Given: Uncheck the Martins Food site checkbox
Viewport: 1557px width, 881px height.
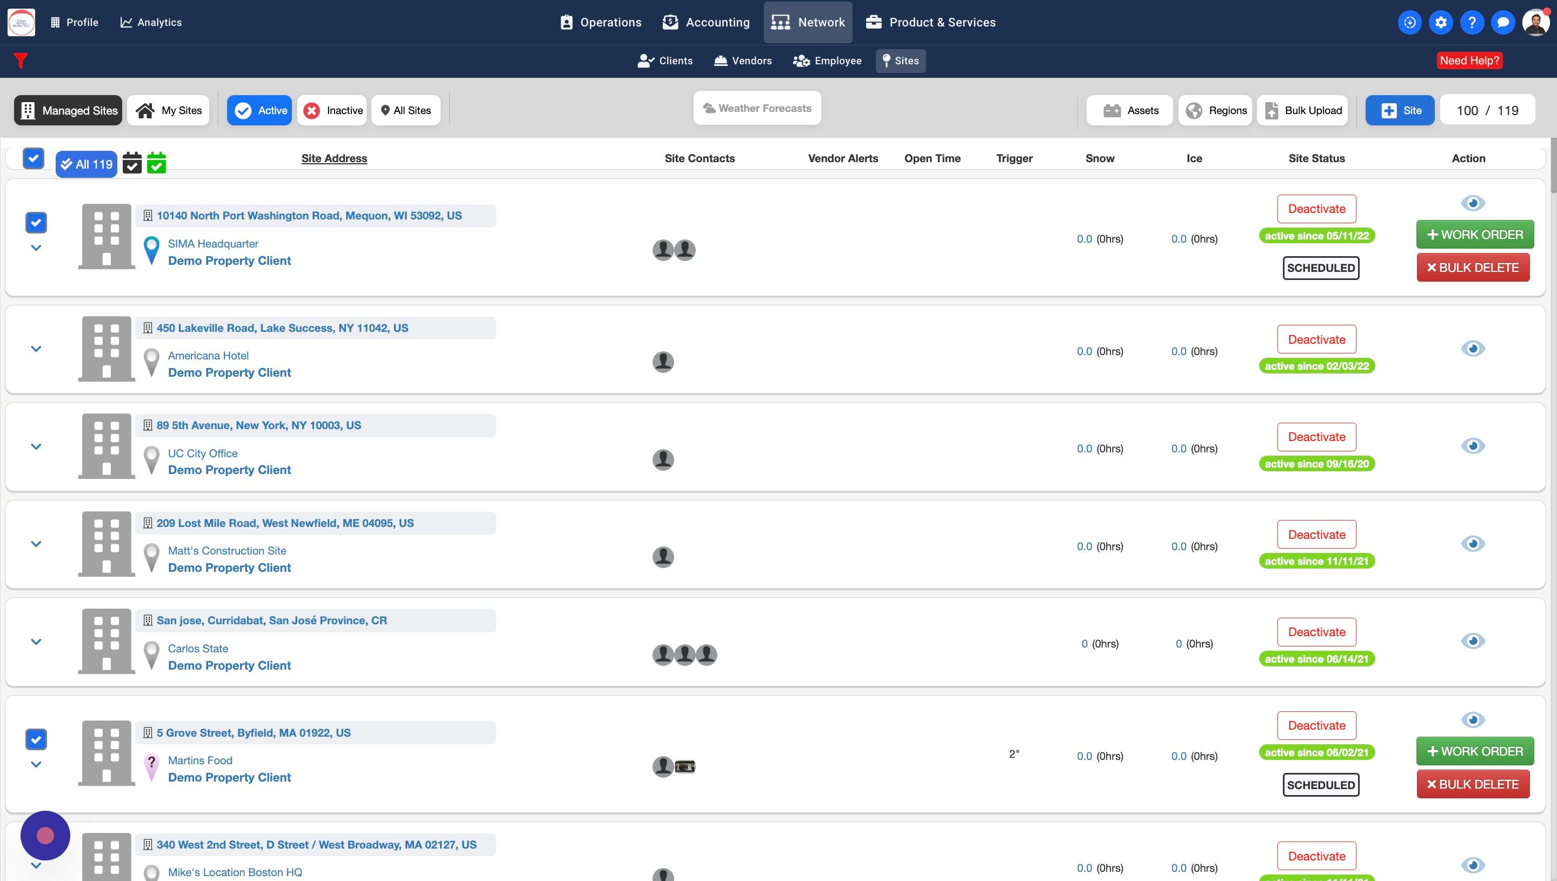Looking at the screenshot, I should pyautogui.click(x=36, y=739).
